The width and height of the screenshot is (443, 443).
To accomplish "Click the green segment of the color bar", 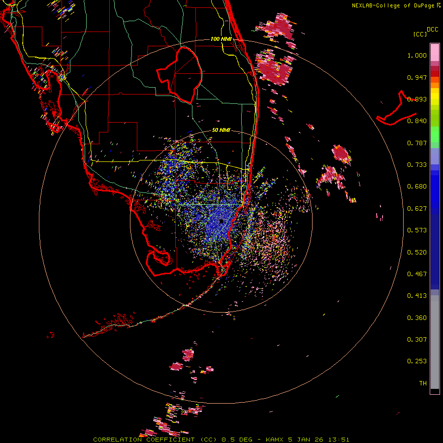I will [x=435, y=134].
